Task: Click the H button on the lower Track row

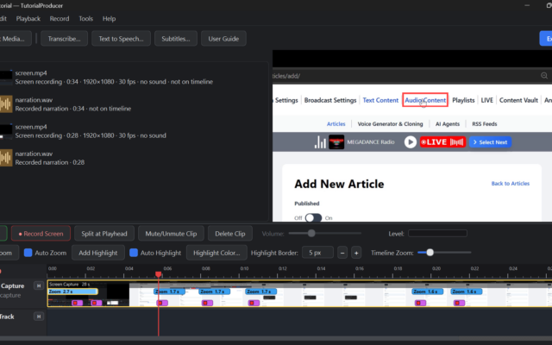Action: point(39,317)
